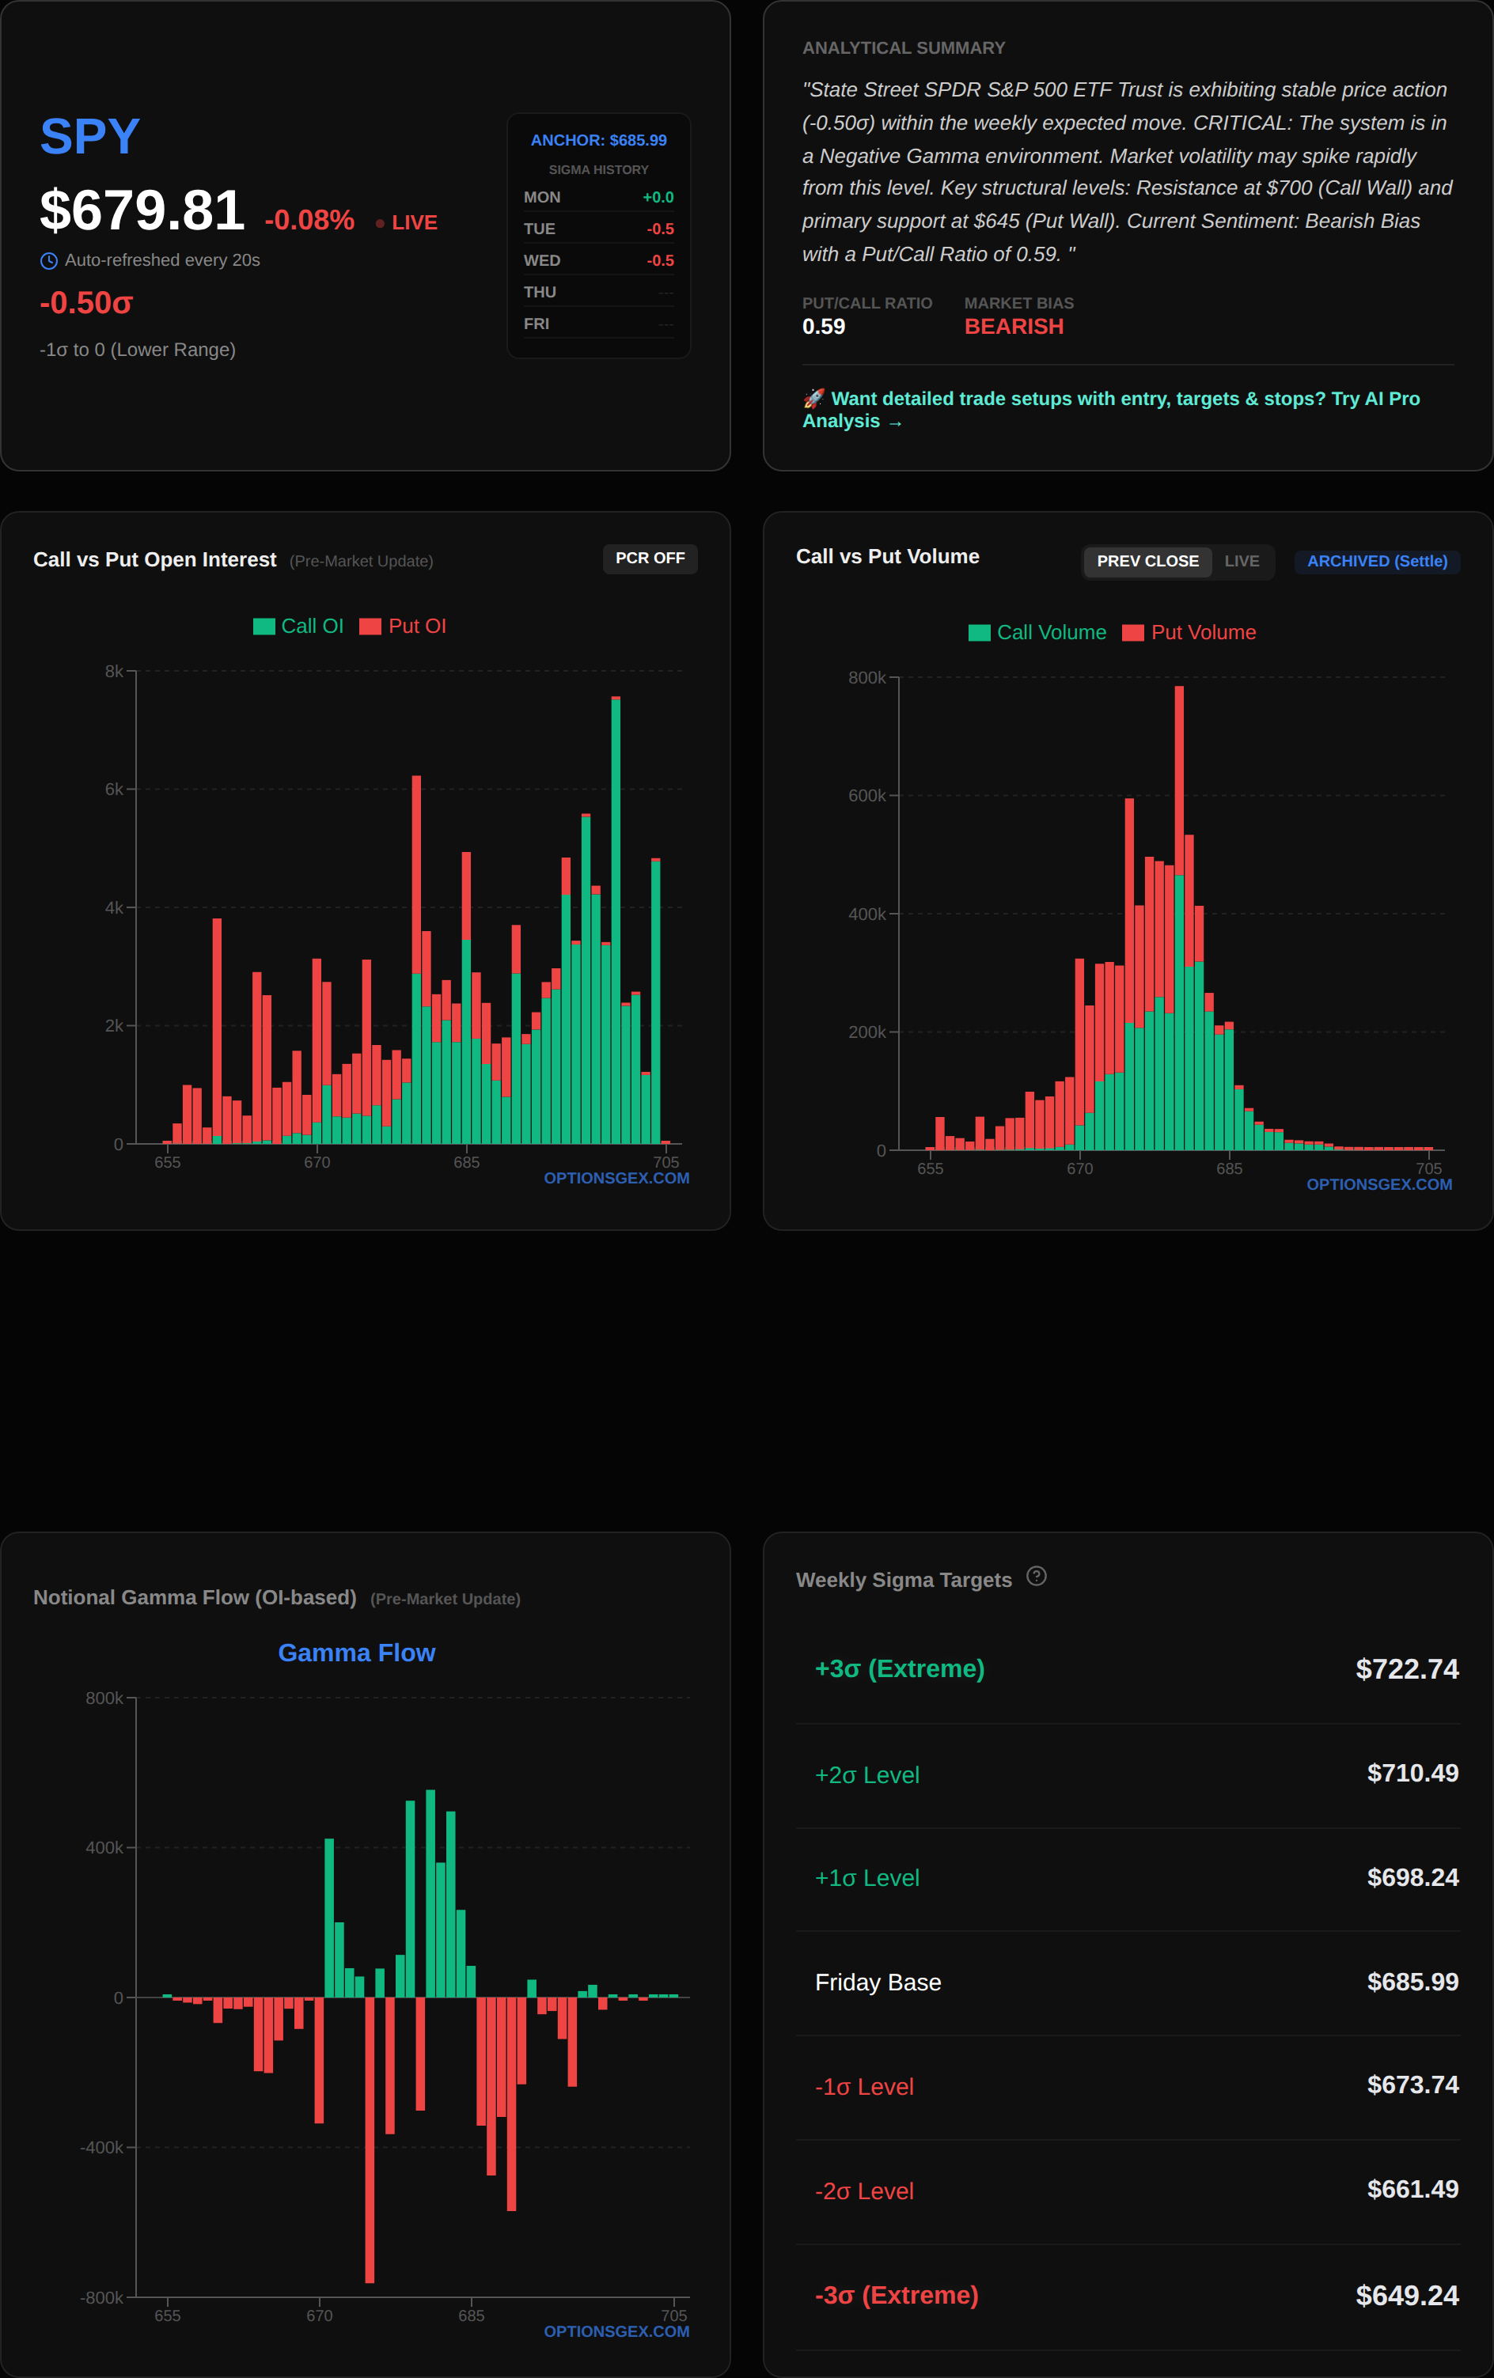Image resolution: width=1494 pixels, height=2378 pixels.
Task: Click the auto-refresh clock icon
Action: click(x=48, y=261)
